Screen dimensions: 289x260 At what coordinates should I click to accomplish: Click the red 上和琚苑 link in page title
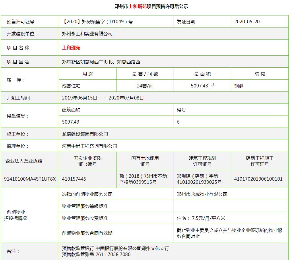click(x=138, y=7)
